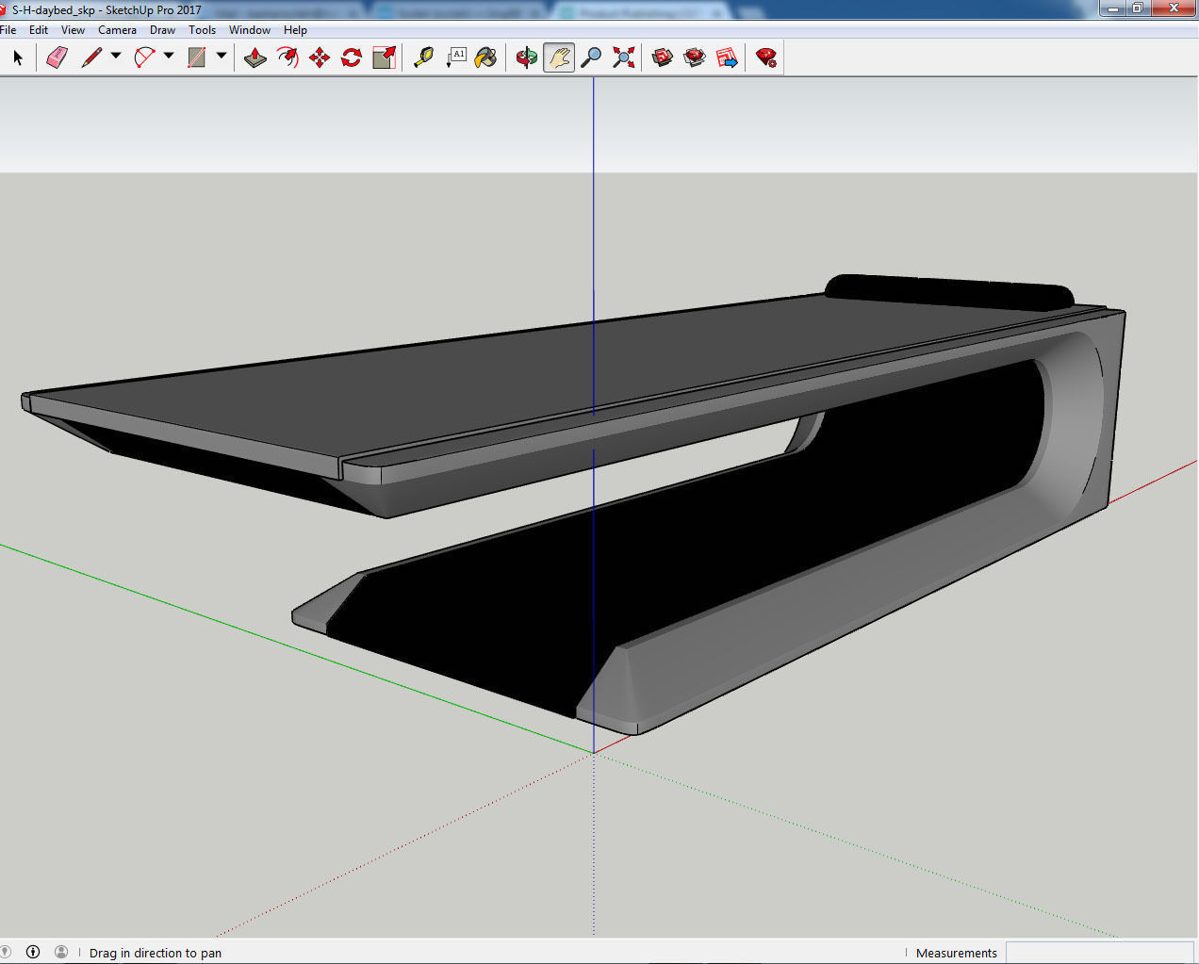Image resolution: width=1199 pixels, height=964 pixels.
Task: Click the 'Measurements' label
Action: pos(956,953)
